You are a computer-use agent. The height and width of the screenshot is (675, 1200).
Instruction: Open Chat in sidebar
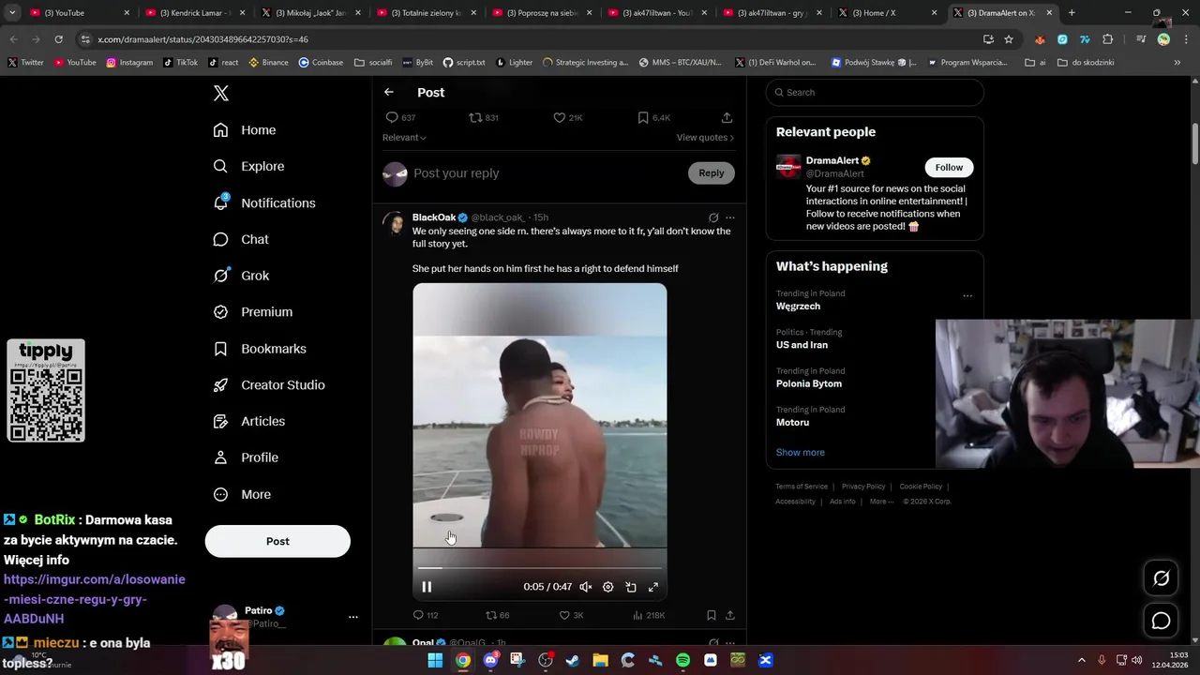241,239
